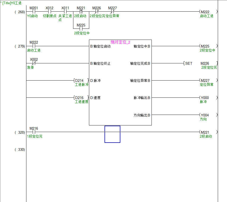Click the D214 工进脉冲 input operand
The image size is (227, 202).
(x=81, y=81)
